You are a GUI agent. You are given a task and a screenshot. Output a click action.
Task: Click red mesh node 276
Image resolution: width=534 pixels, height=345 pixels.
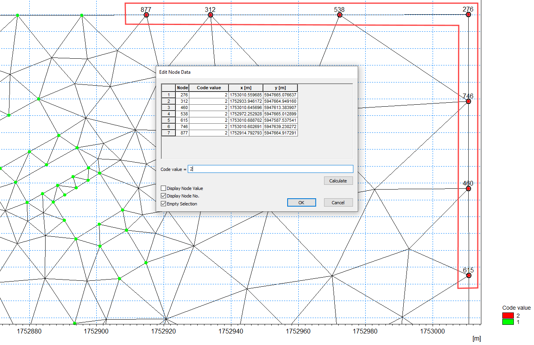click(468, 15)
